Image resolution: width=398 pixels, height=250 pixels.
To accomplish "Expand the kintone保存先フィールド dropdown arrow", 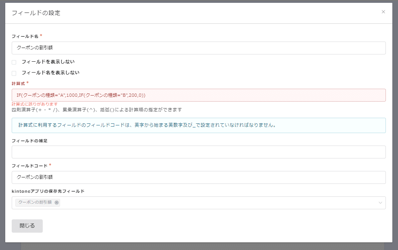I will (380, 203).
